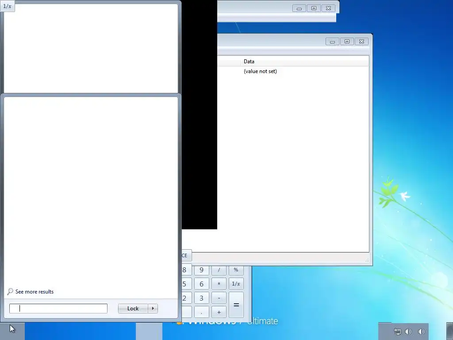Image resolution: width=453 pixels, height=340 pixels.
Task: Click the 1/x reciprocal key beside multiply
Action: tap(236, 284)
